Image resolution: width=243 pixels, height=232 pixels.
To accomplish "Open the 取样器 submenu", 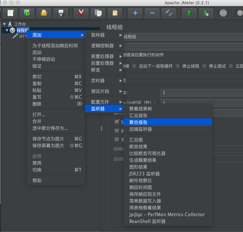I will (104, 35).
